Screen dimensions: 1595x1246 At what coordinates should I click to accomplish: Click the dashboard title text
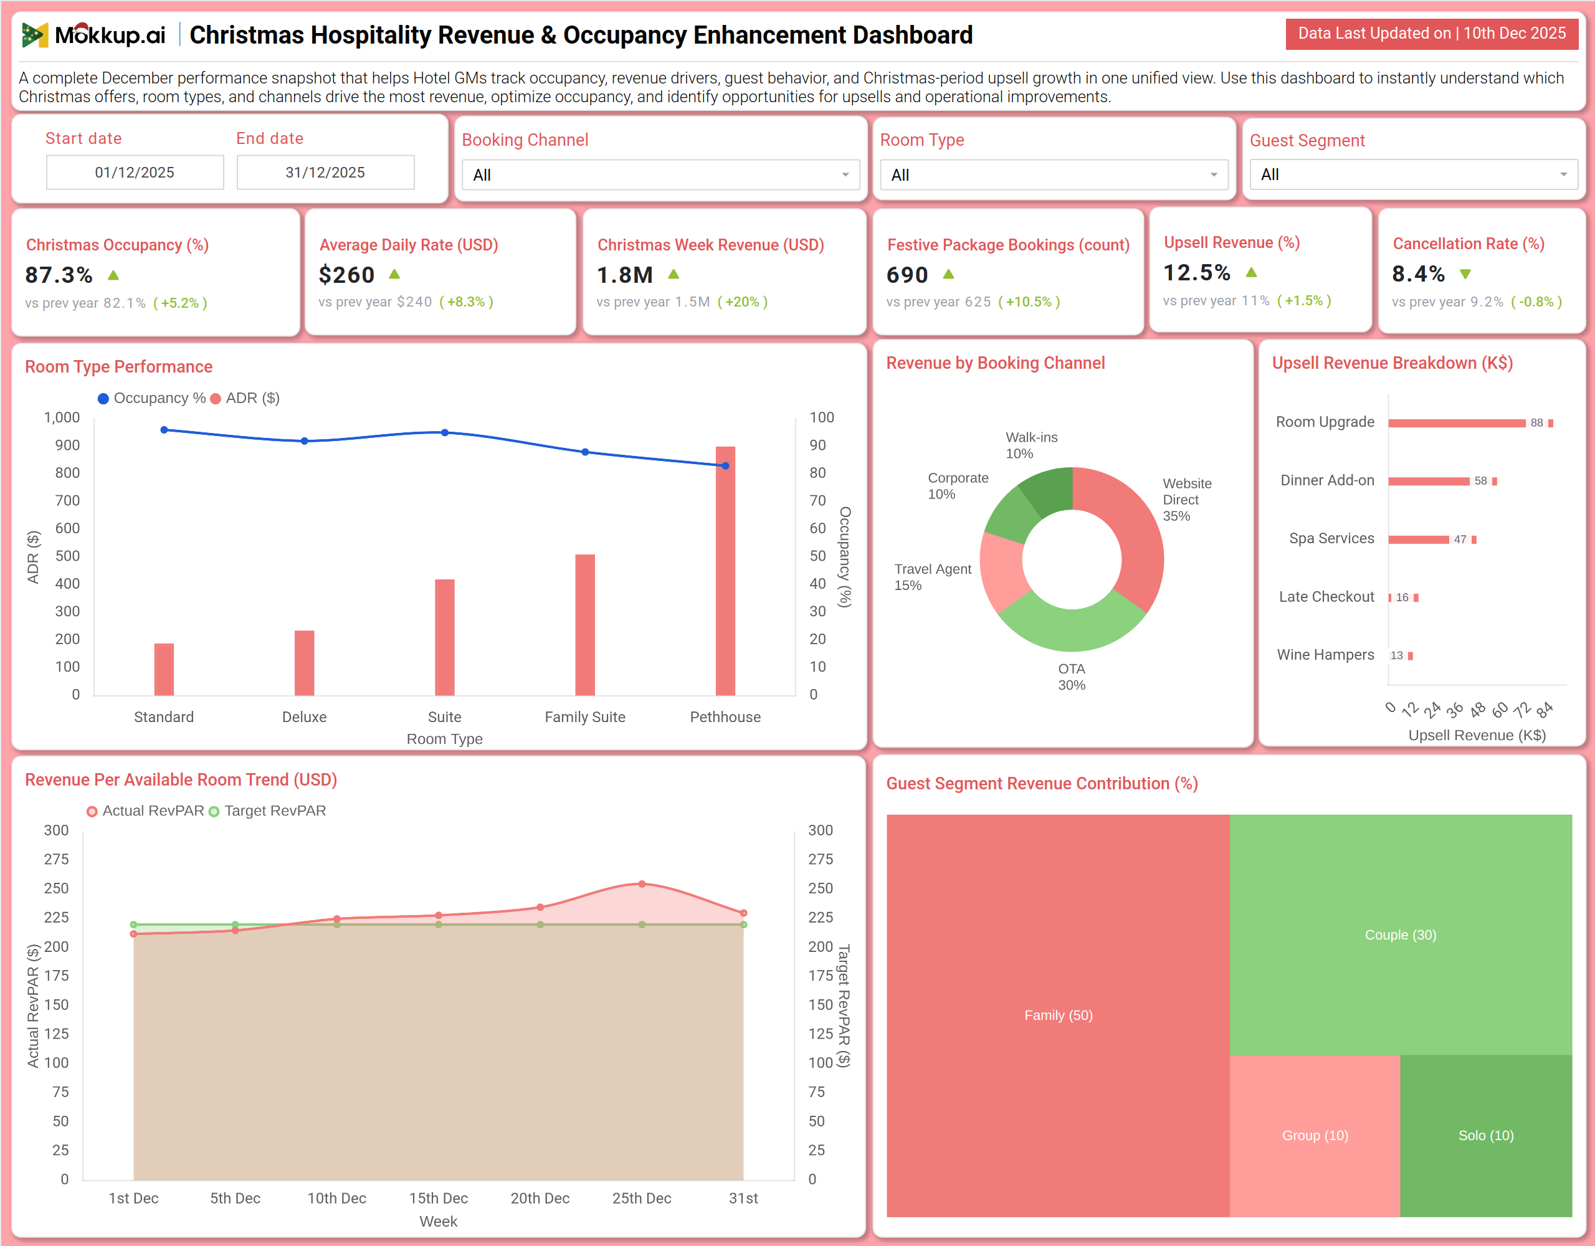[x=581, y=35]
